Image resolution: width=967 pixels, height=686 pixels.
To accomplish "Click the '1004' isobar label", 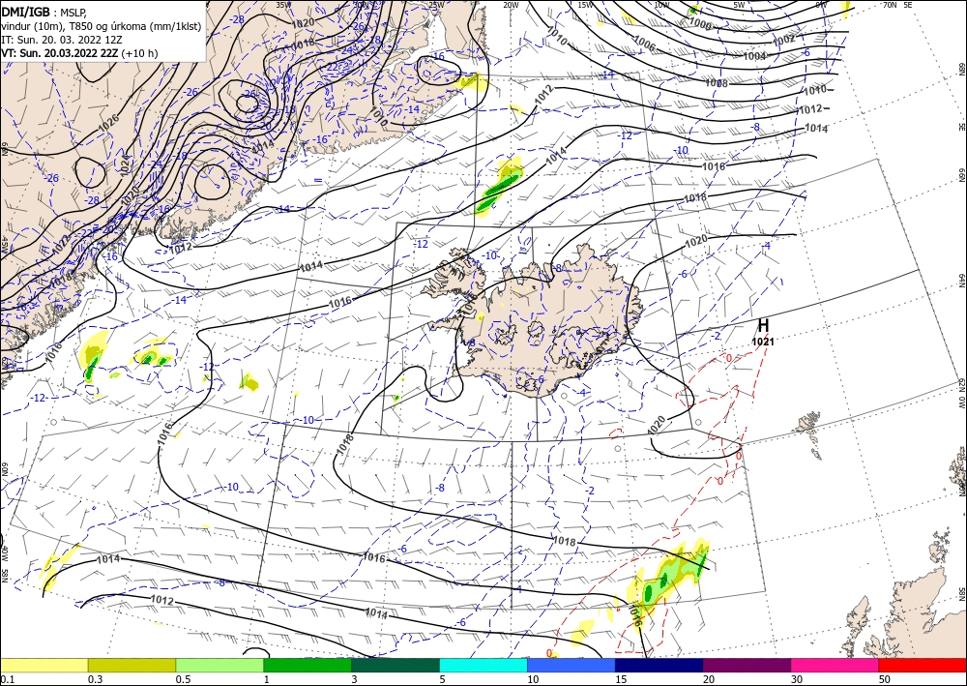I will pyautogui.click(x=754, y=56).
